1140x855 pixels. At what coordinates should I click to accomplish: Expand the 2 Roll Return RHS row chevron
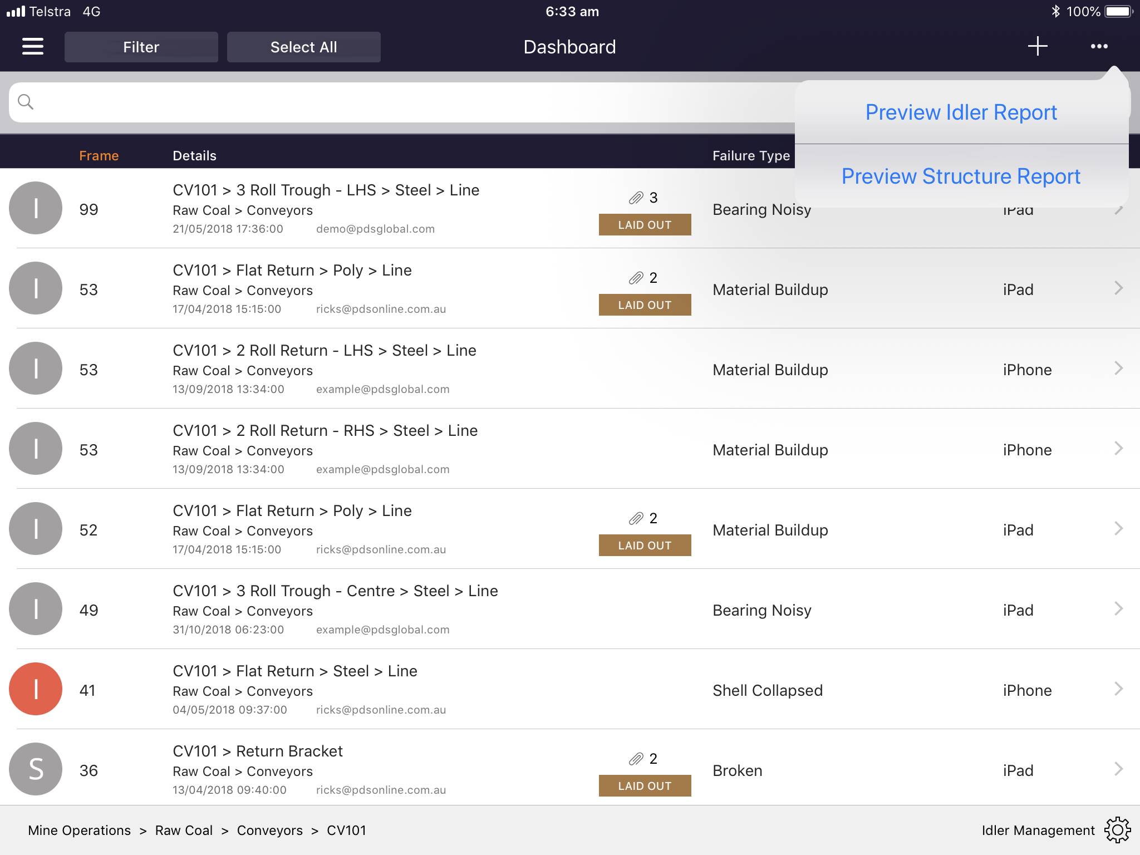tap(1119, 449)
